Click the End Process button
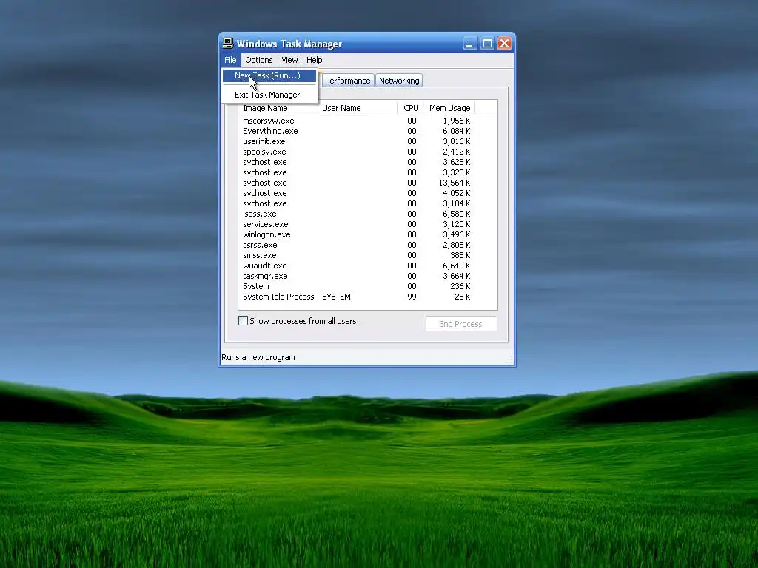This screenshot has width=758, height=568. point(461,324)
